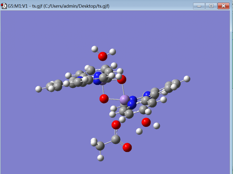This screenshot has height=174, width=233.
Task: Select the bridging oxygen above the lavender metal
Action: tap(122, 80)
